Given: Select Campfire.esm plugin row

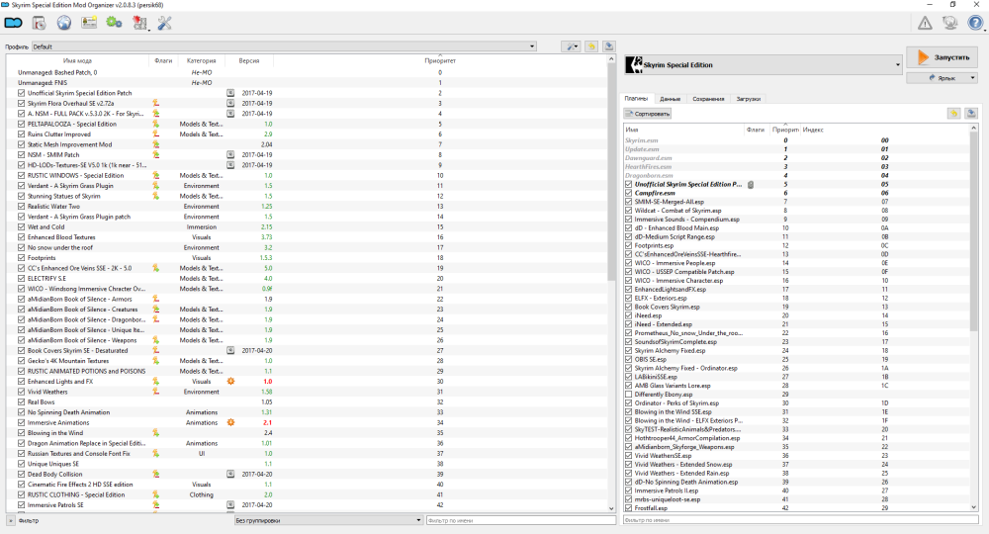Looking at the screenshot, I should [796, 194].
